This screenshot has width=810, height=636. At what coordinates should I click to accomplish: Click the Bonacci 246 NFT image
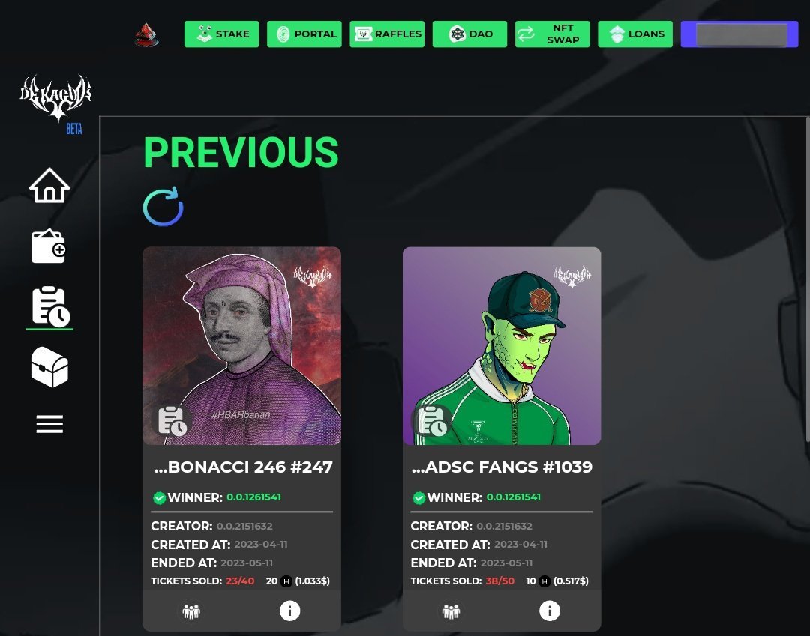[241, 345]
